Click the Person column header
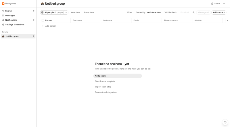The height and width of the screenshot is (127, 230). click(55, 20)
